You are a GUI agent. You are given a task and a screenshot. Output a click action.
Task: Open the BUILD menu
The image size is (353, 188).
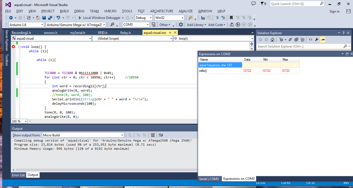(x=64, y=11)
